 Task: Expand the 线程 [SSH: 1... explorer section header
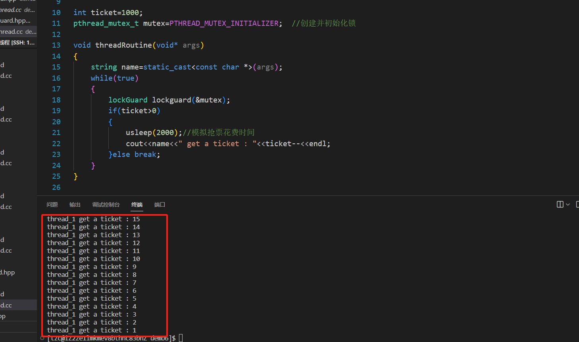[x=18, y=43]
